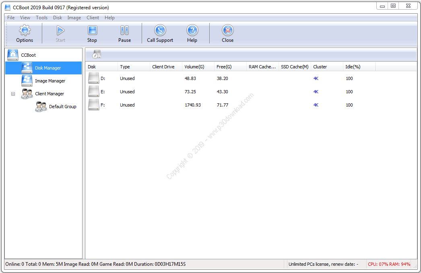Sort by the SSD Cache(M) column header

click(x=295, y=67)
